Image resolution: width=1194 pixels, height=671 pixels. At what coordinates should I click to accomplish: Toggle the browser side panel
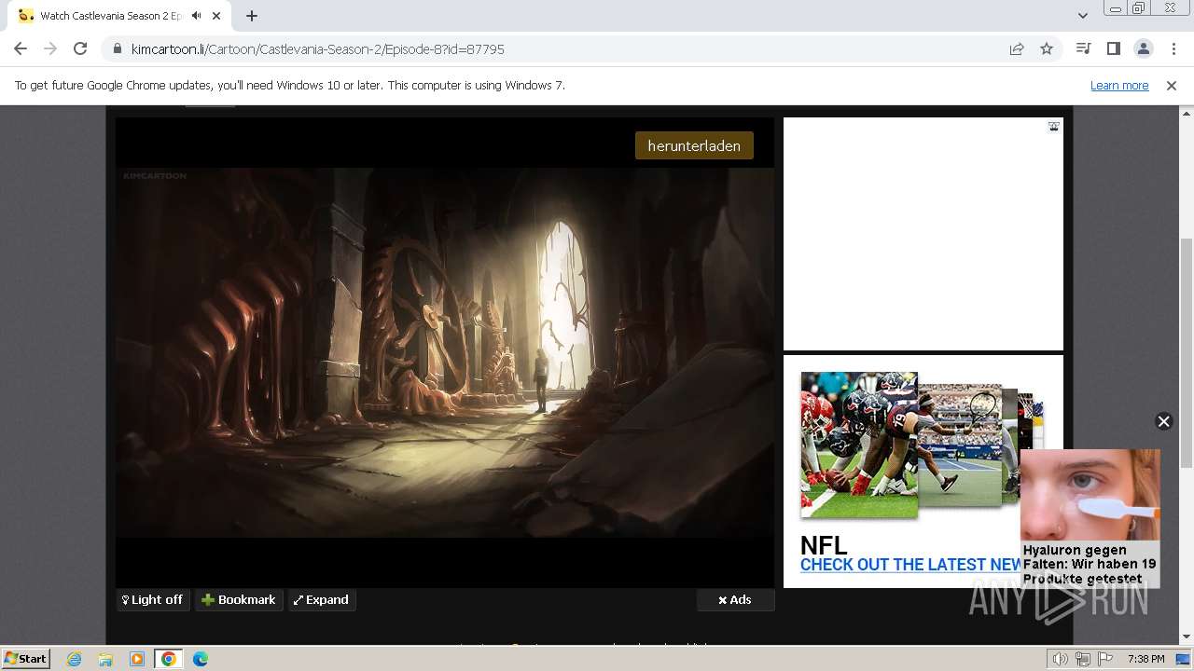1113,48
